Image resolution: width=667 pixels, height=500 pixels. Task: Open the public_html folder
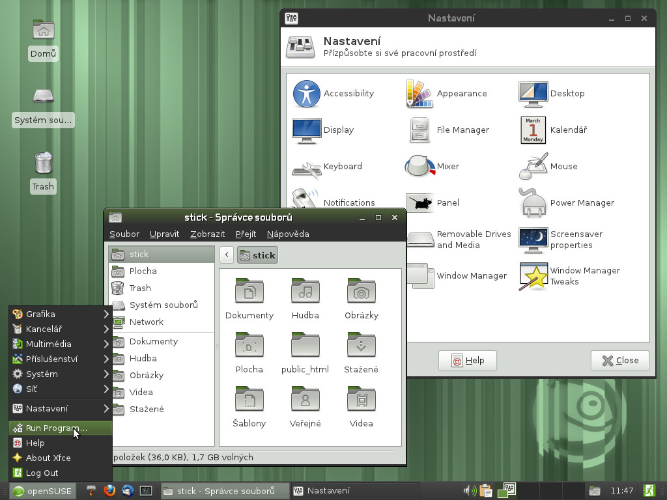point(305,346)
